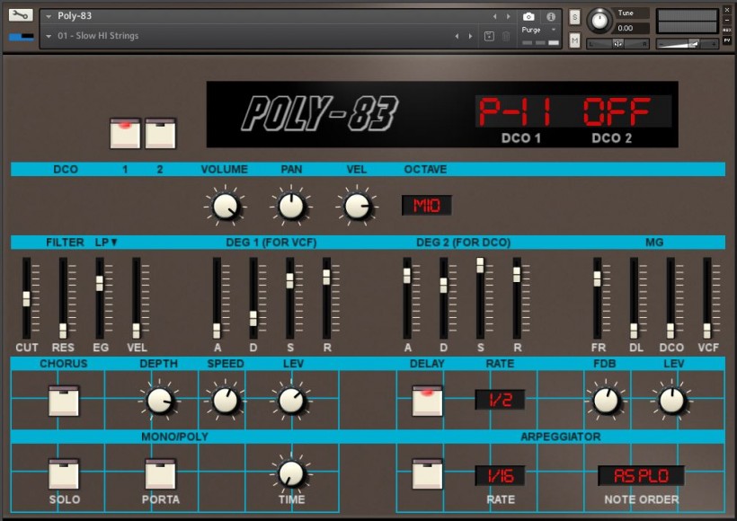
Task: Click the Tune knob
Action: pos(598,19)
